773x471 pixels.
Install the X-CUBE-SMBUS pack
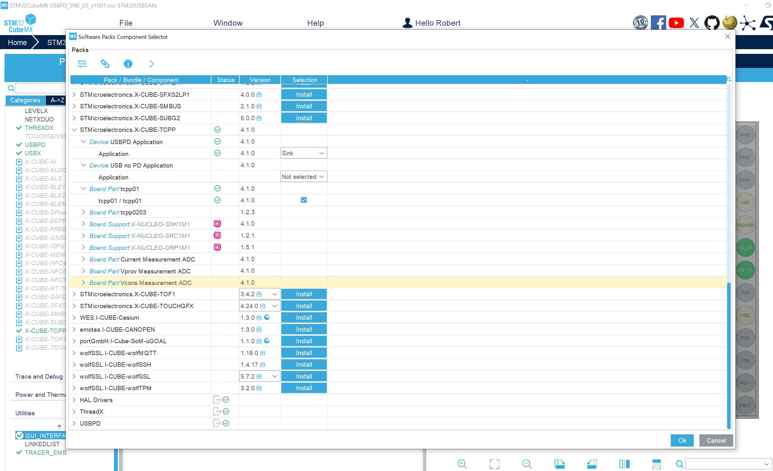pyautogui.click(x=303, y=106)
